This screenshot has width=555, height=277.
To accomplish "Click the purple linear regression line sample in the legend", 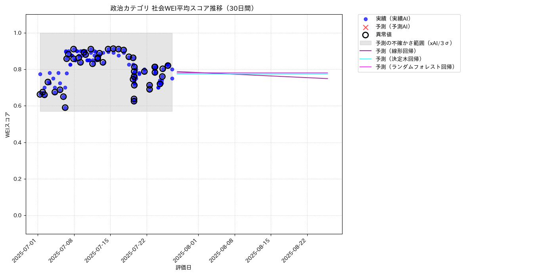I will (x=366, y=51).
